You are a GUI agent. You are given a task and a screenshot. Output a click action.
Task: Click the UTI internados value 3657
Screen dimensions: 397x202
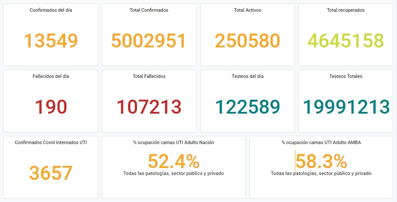(x=51, y=173)
